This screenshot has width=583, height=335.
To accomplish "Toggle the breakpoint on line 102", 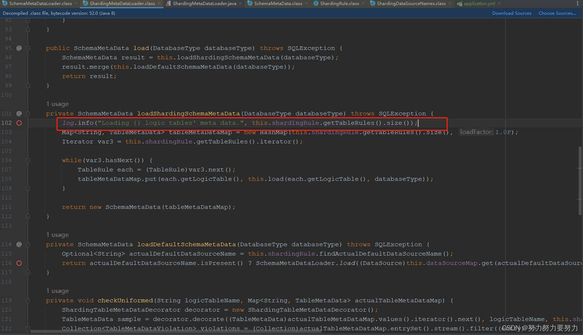I will click(19, 123).
